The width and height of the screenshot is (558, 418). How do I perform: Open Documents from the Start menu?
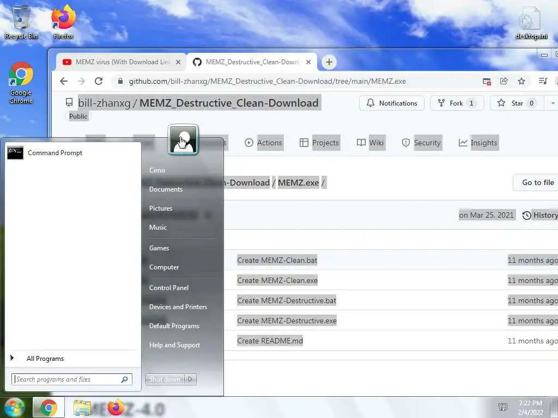pyautogui.click(x=166, y=189)
